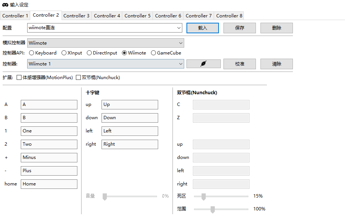Click the Nunchuck Z mapping field
345x218 pixels.
[x=221, y=118]
